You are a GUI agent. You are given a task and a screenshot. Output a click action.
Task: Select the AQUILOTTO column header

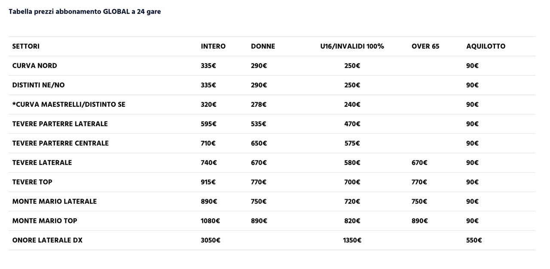(x=486, y=46)
